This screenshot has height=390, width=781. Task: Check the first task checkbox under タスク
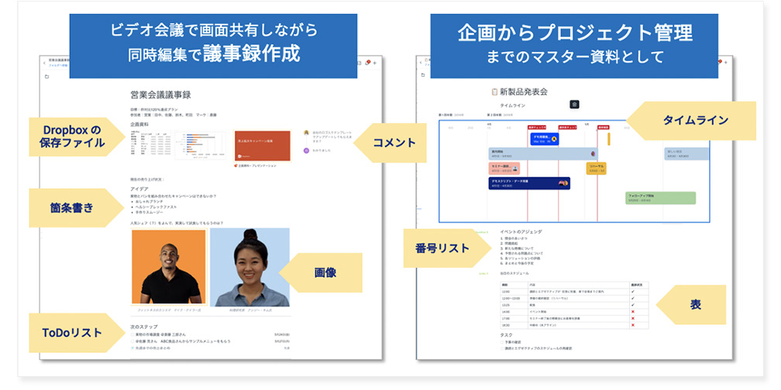[x=501, y=341]
